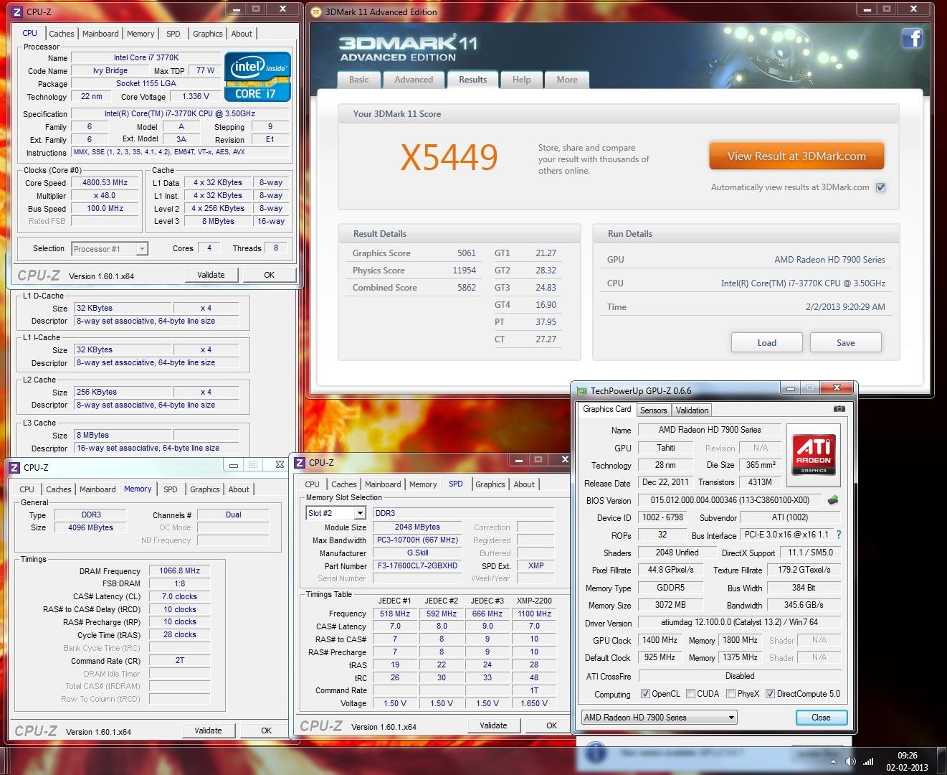Click the Core Speed 4800.53 MHz field
The width and height of the screenshot is (947, 775).
[x=105, y=182]
